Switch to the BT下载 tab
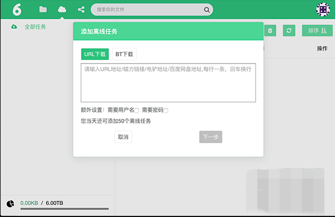 point(124,54)
